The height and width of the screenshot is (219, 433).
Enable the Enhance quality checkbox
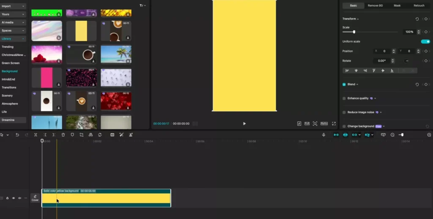pos(344,98)
